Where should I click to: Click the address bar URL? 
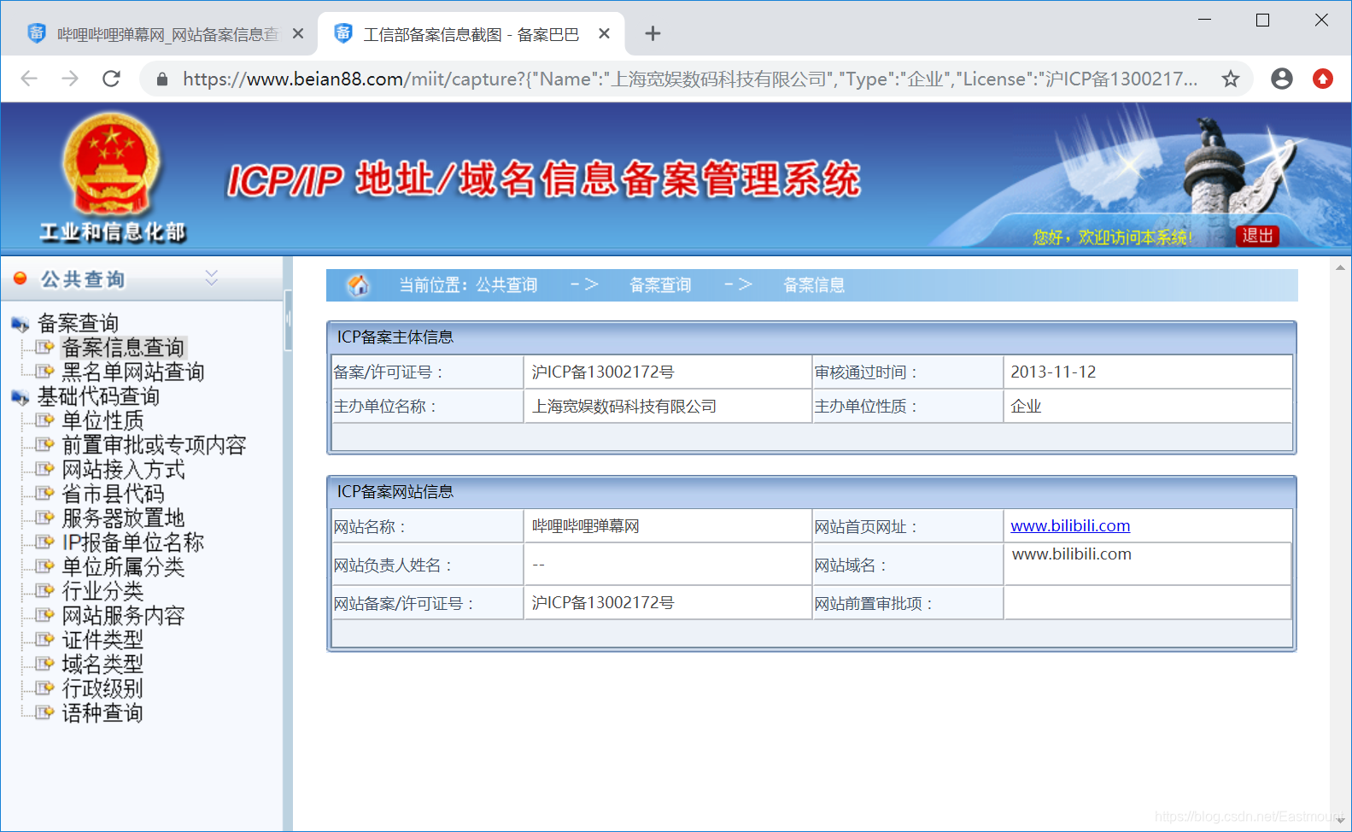tap(690, 79)
